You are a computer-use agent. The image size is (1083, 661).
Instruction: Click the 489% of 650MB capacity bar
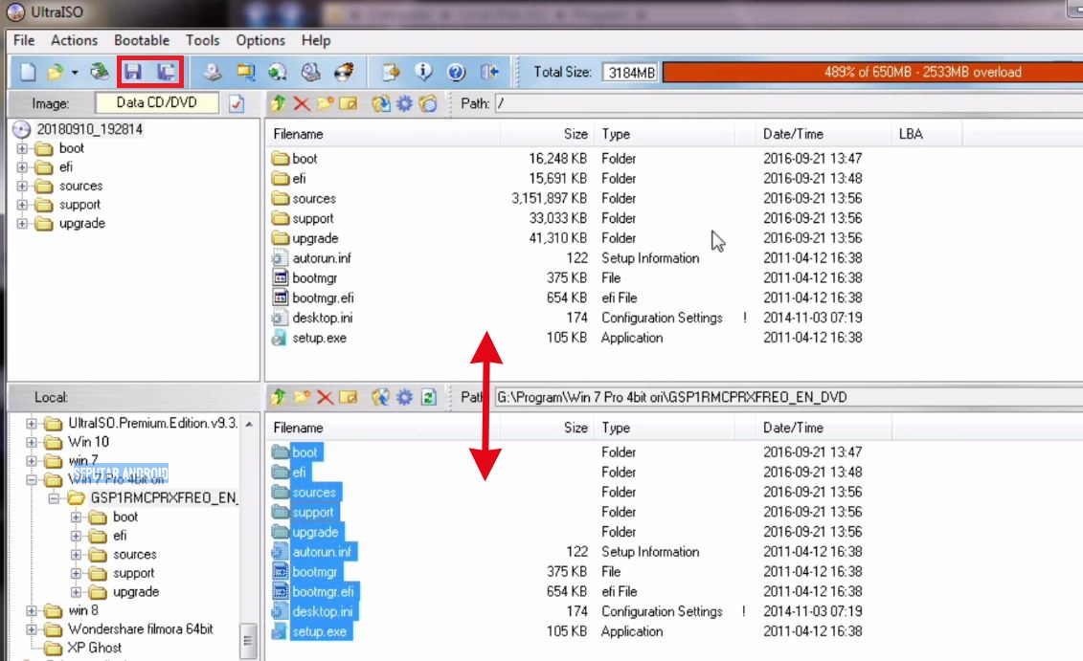[873, 72]
